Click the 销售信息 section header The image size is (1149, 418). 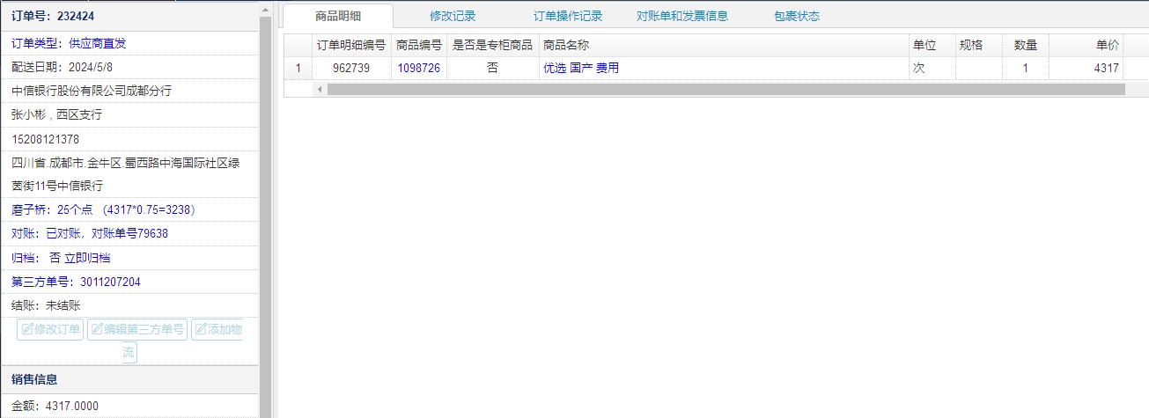(129, 379)
